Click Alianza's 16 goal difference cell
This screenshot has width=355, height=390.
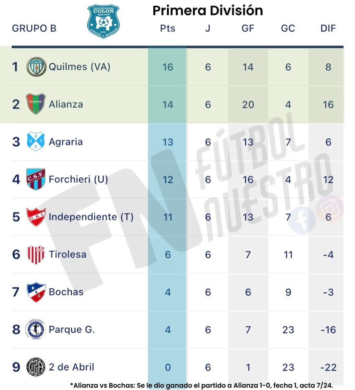tap(328, 105)
